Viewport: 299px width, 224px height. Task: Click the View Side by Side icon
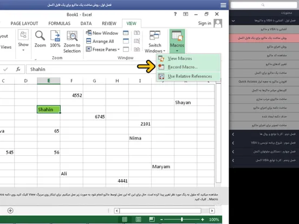point(136,33)
